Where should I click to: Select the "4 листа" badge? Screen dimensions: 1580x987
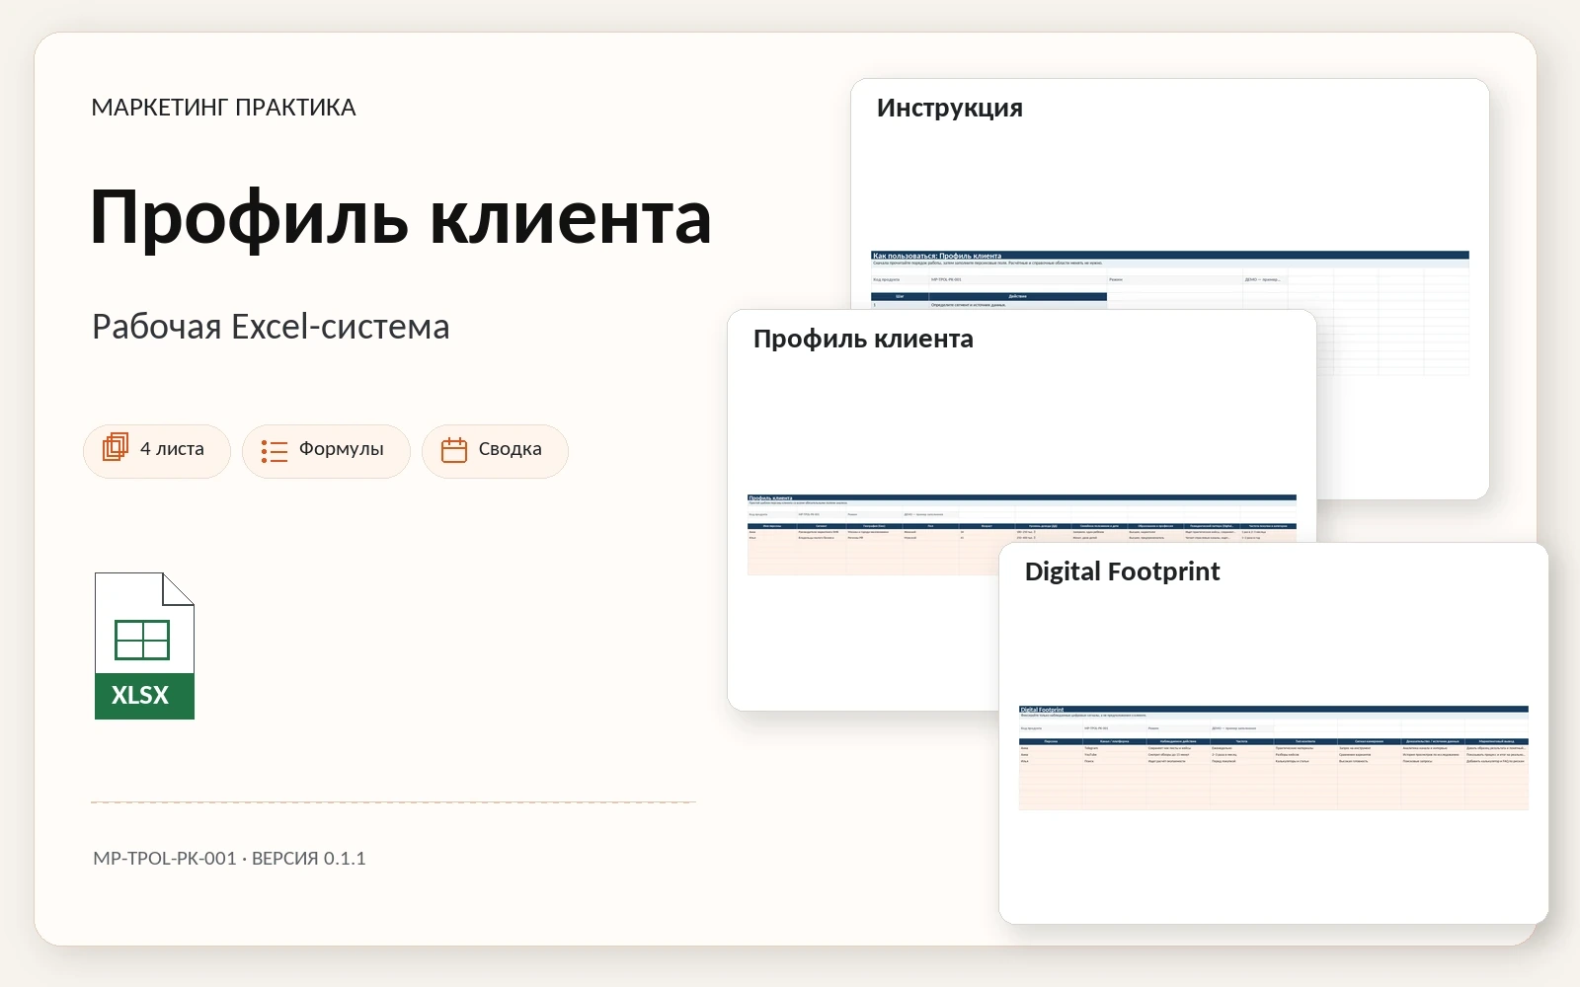(157, 451)
